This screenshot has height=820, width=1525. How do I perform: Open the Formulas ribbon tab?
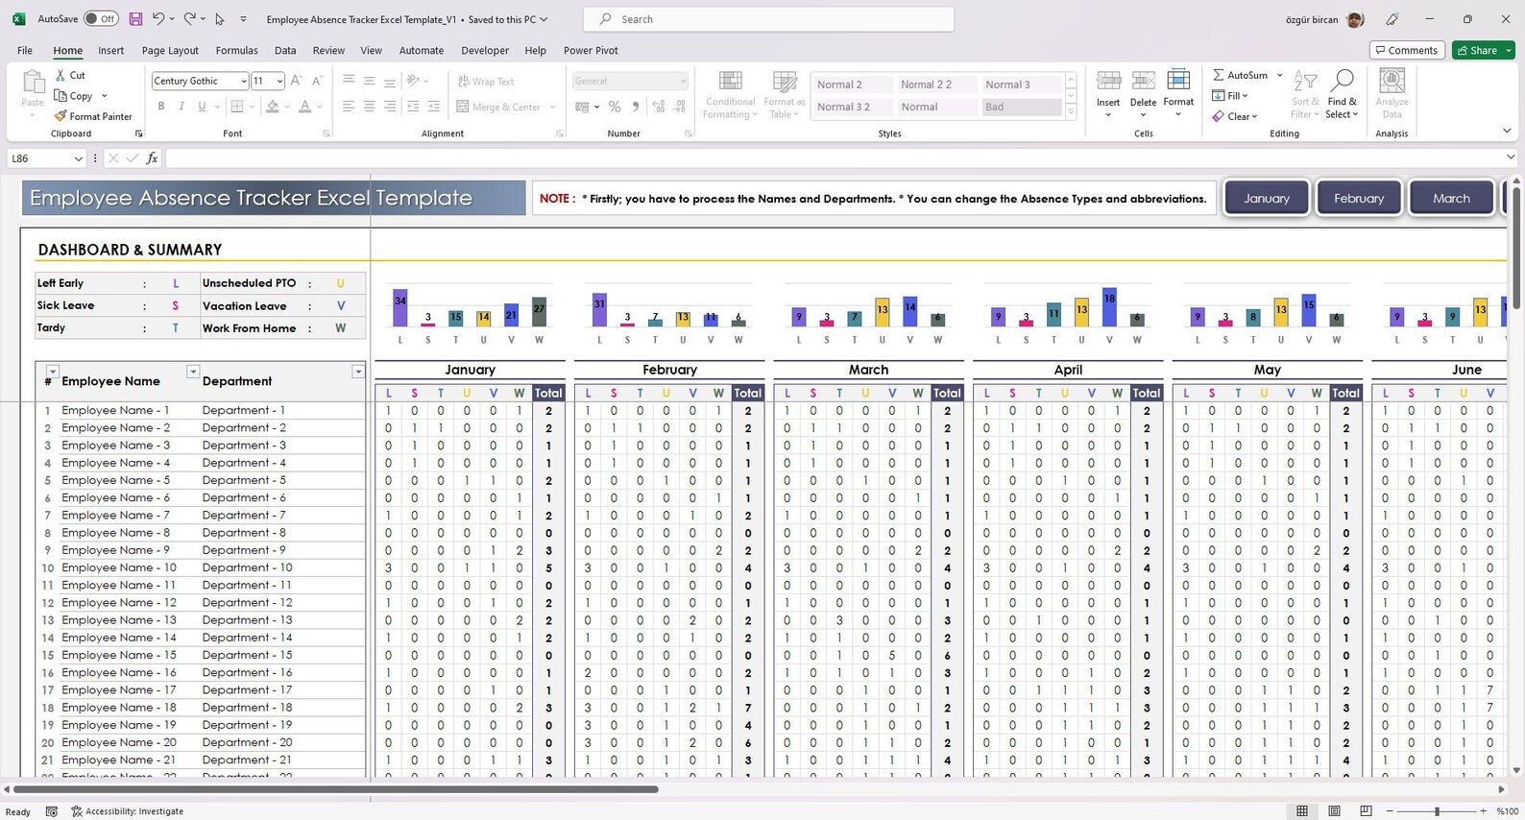(x=236, y=51)
